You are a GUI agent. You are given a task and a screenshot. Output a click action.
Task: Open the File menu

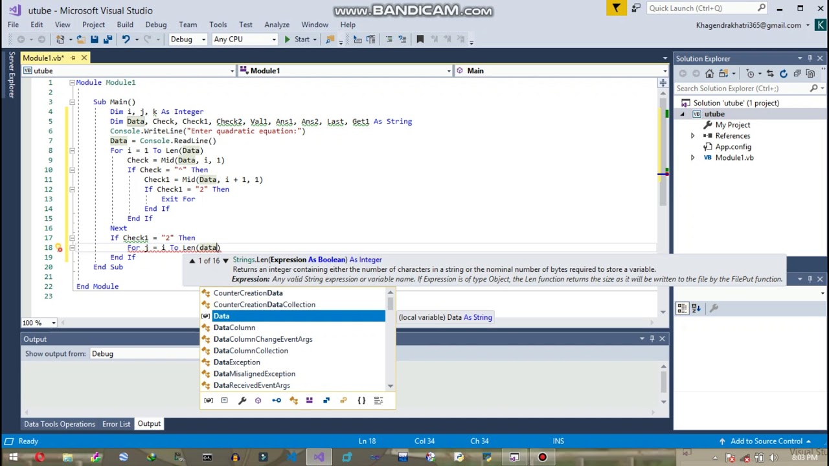[x=13, y=25]
